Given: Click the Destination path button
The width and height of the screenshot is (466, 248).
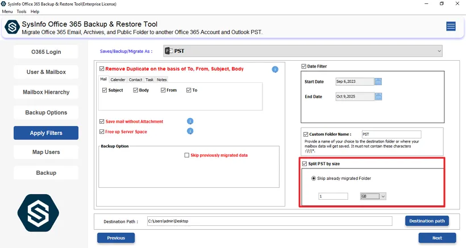Looking at the screenshot, I should 427,221.
